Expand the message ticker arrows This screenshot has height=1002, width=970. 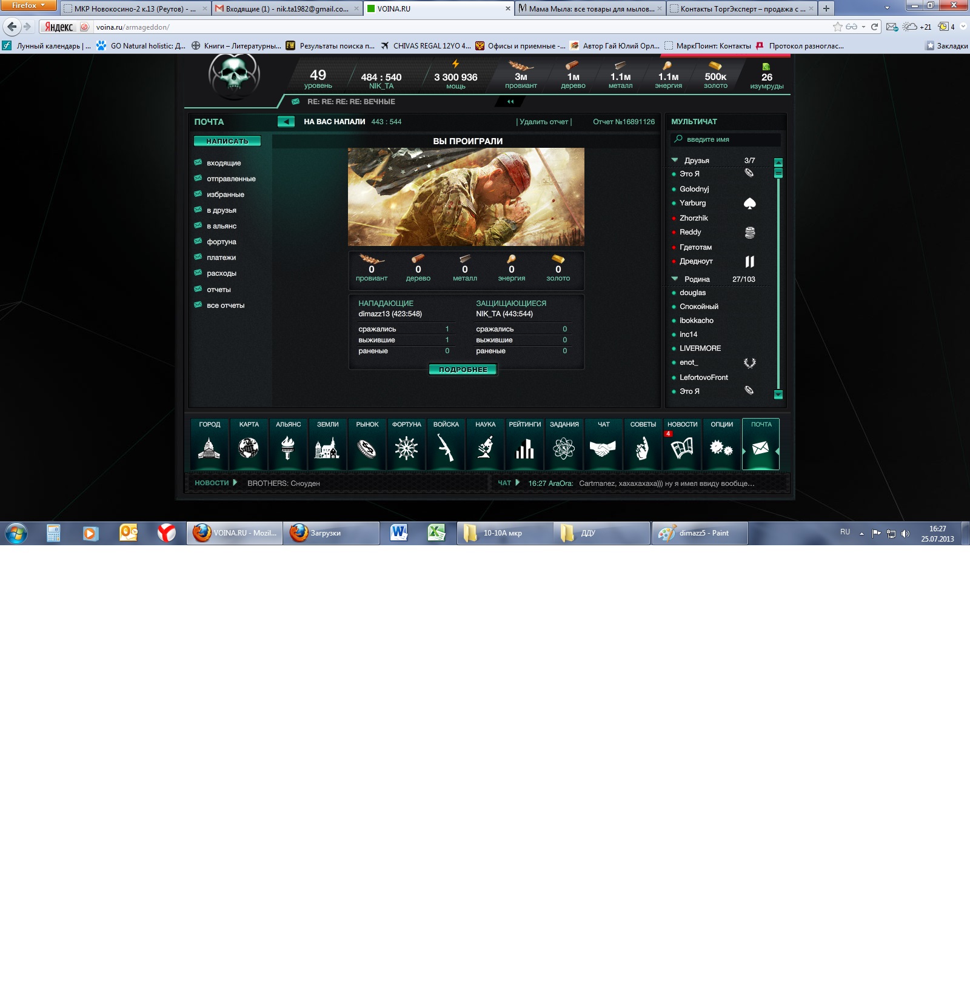click(510, 102)
